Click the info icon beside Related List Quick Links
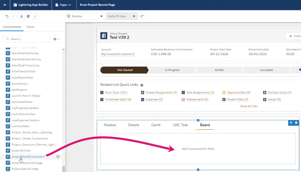Image resolution: width=301 pixels, height=172 pixels. [142, 85]
